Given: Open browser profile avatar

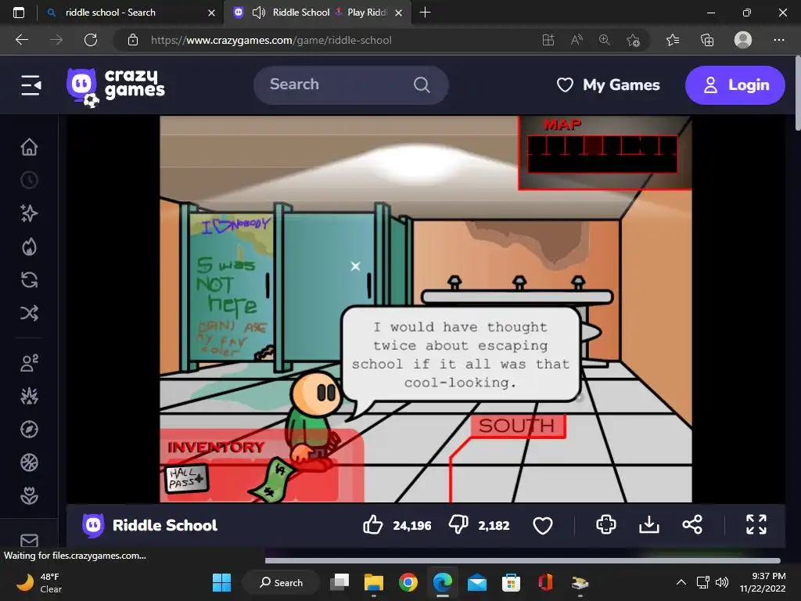Looking at the screenshot, I should click(743, 40).
